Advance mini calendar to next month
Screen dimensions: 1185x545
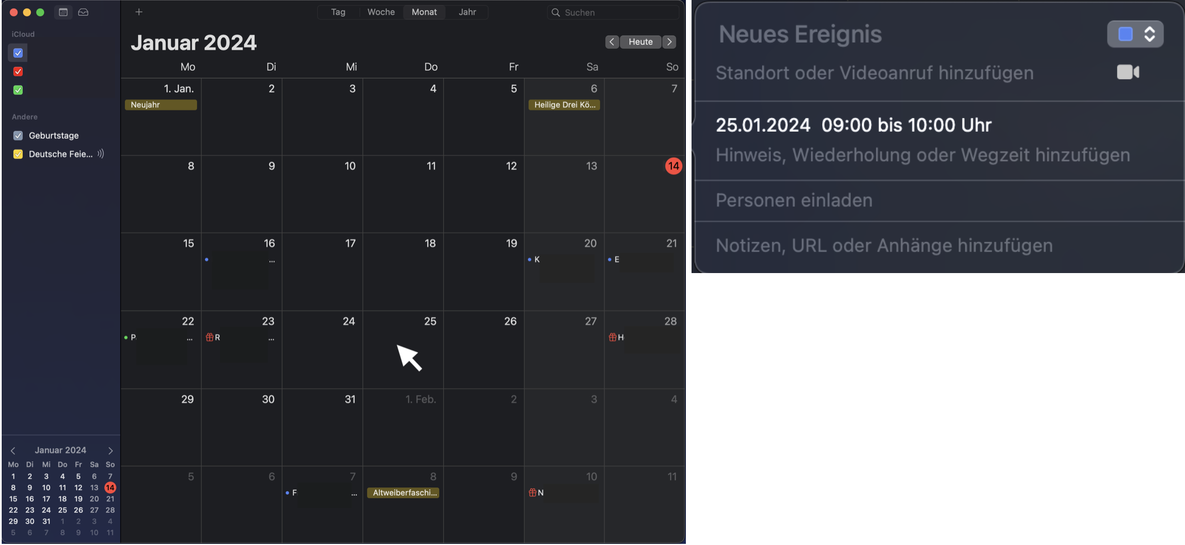pyautogui.click(x=110, y=451)
